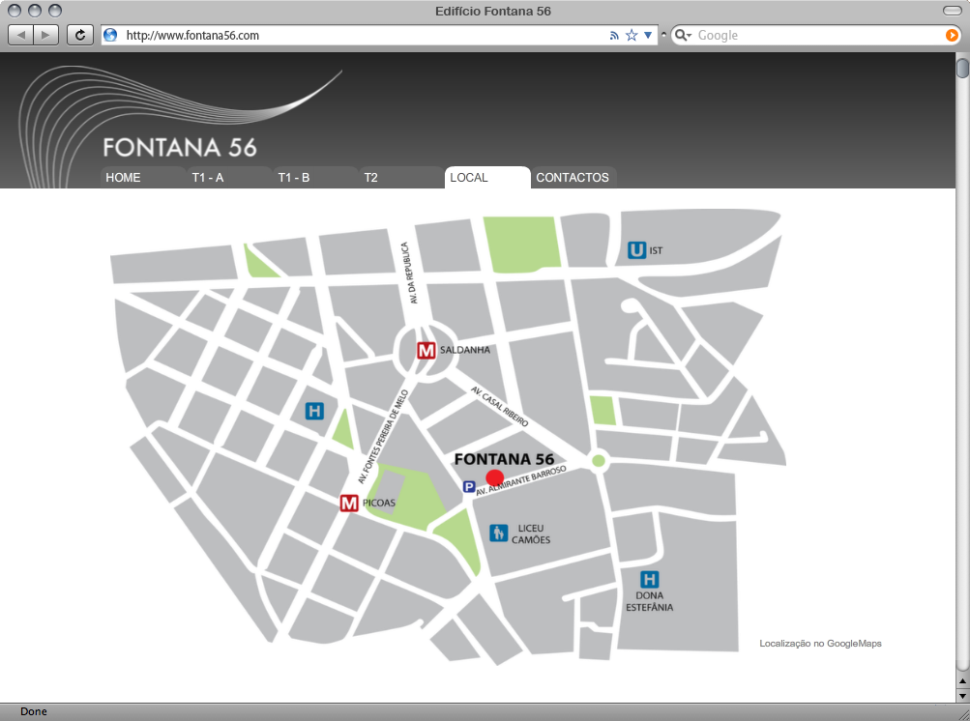Reload the page with the refresh button
The height and width of the screenshot is (721, 970).
coord(80,35)
